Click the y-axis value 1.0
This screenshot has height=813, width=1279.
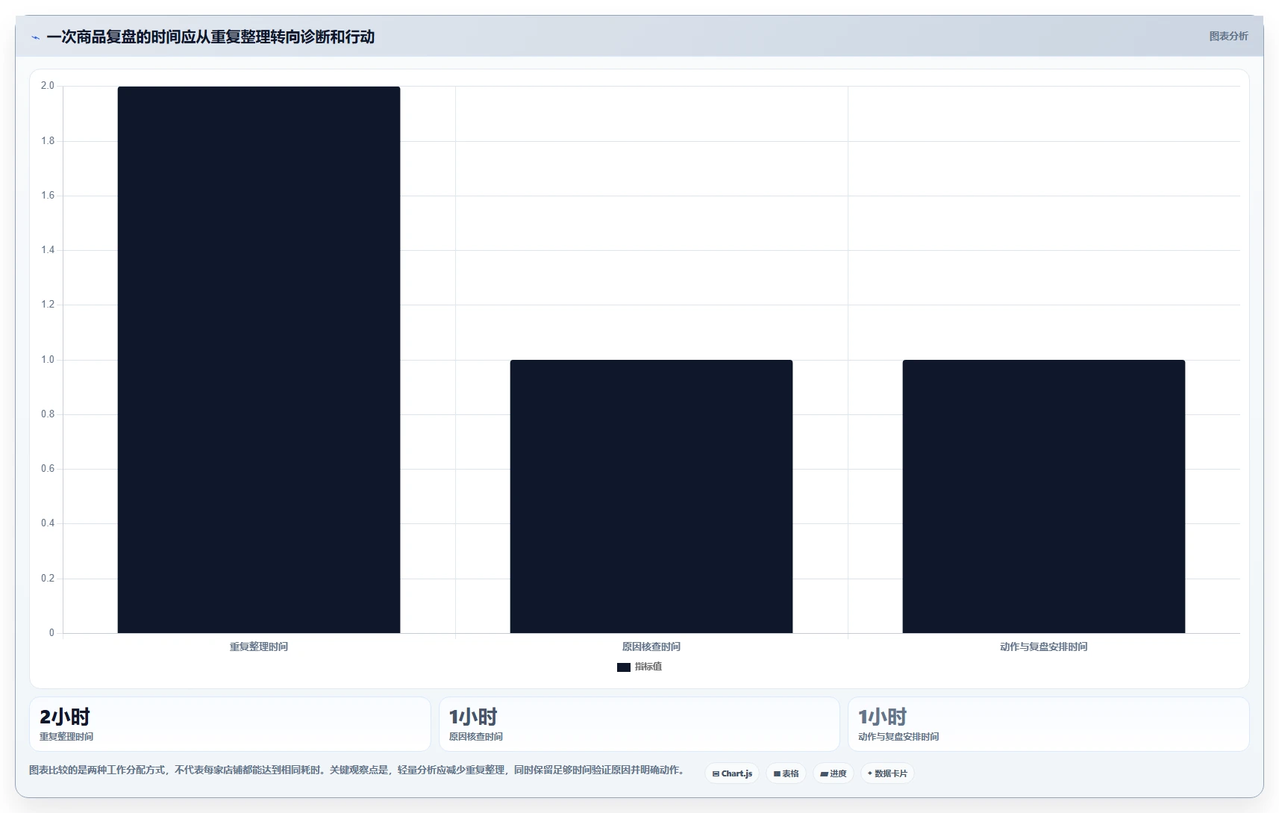tap(48, 360)
